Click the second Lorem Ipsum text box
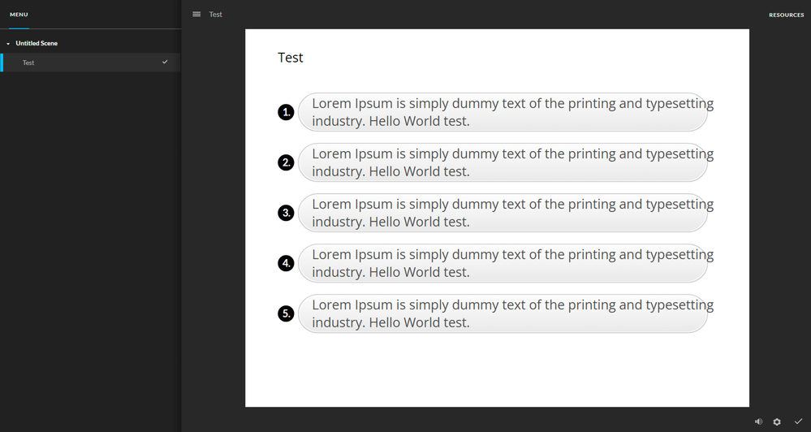Image resolution: width=811 pixels, height=432 pixels. tap(503, 162)
